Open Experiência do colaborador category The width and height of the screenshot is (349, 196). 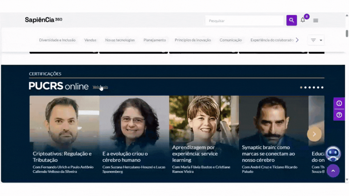click(272, 40)
